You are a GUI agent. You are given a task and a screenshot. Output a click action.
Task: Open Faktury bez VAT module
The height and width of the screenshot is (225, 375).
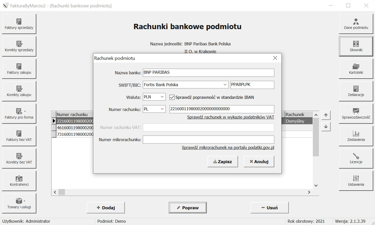point(19,136)
